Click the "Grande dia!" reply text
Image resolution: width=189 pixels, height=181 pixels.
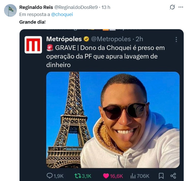(33, 22)
